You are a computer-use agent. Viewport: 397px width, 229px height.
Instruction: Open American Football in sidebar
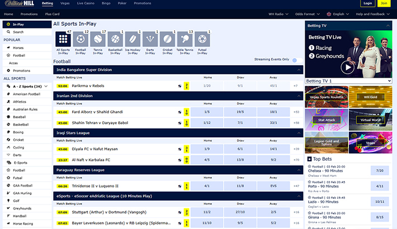coord(27,94)
